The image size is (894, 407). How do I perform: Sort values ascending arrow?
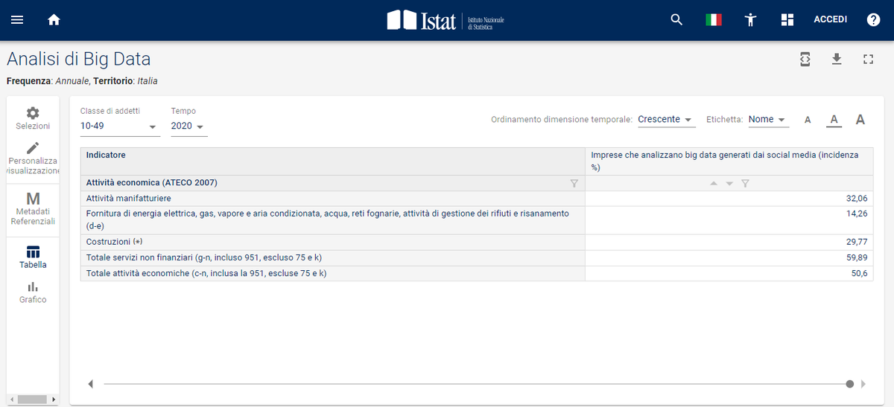click(714, 183)
